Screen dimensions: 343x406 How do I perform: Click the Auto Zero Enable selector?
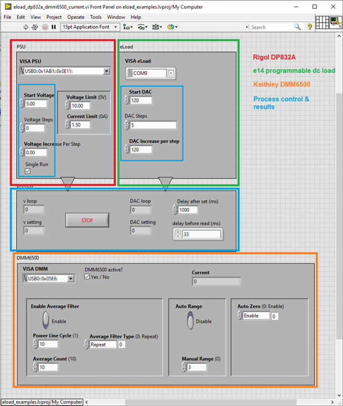point(256,316)
